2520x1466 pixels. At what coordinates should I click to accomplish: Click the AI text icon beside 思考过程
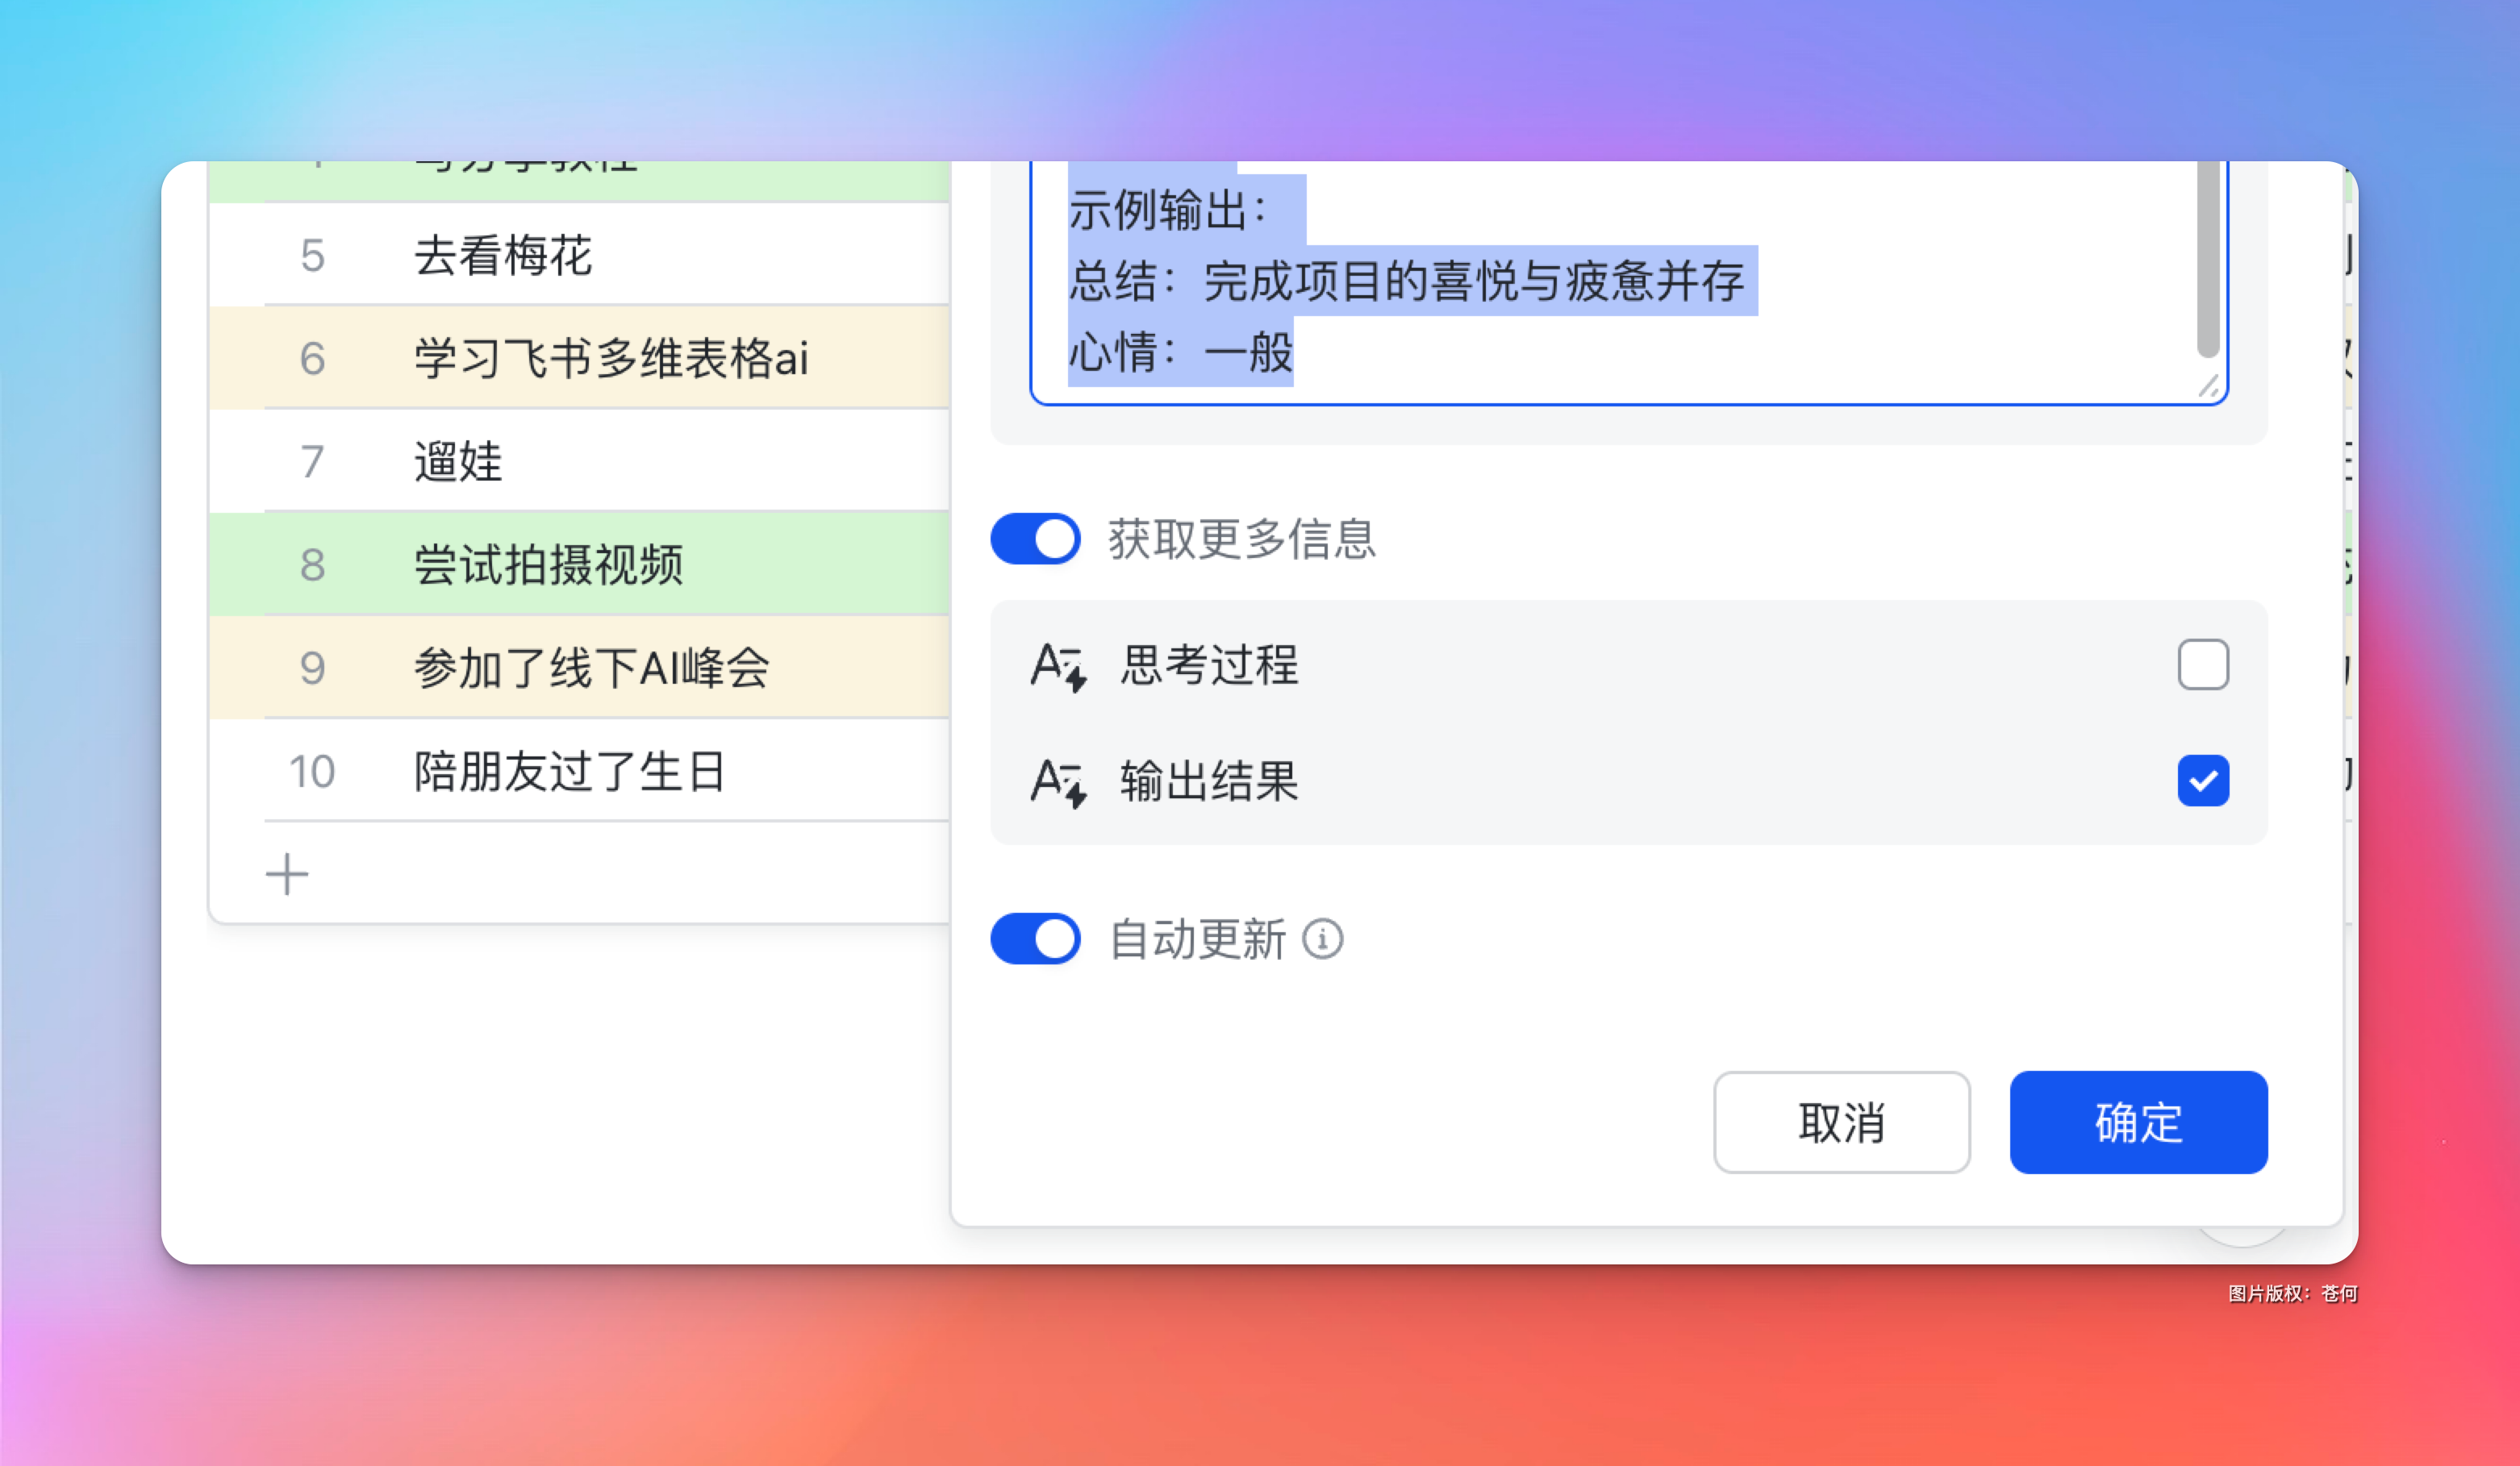[1058, 667]
